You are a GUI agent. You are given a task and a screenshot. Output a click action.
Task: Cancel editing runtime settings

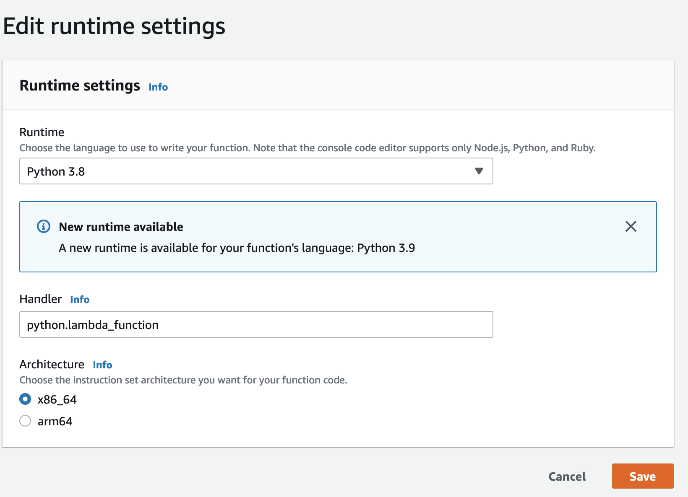pos(567,476)
